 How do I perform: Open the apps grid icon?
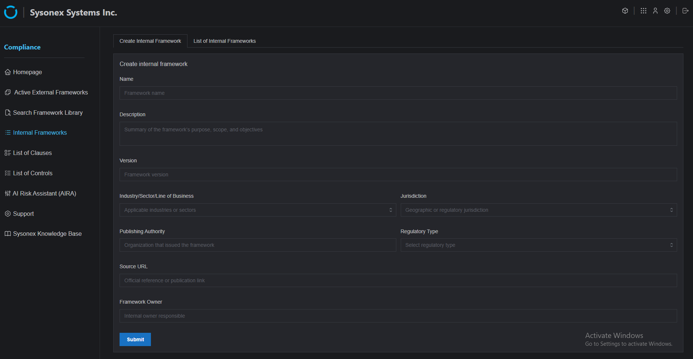pyautogui.click(x=644, y=11)
